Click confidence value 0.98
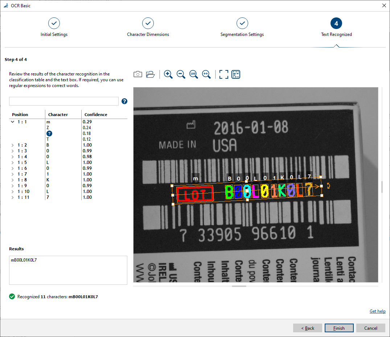The width and height of the screenshot is (390, 337). [x=87, y=157]
